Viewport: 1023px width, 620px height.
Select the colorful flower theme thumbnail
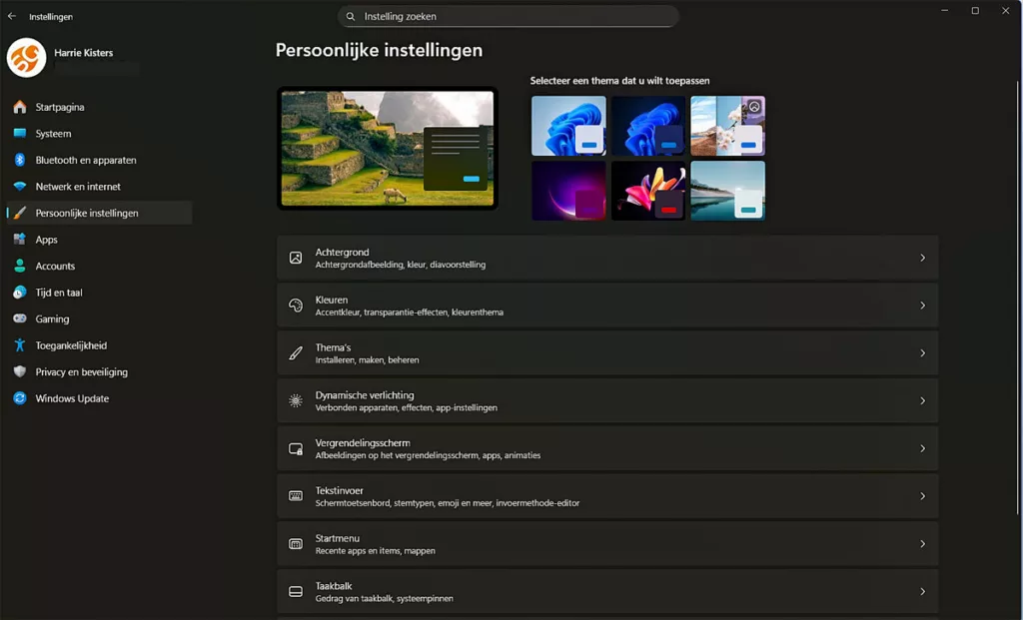(647, 190)
